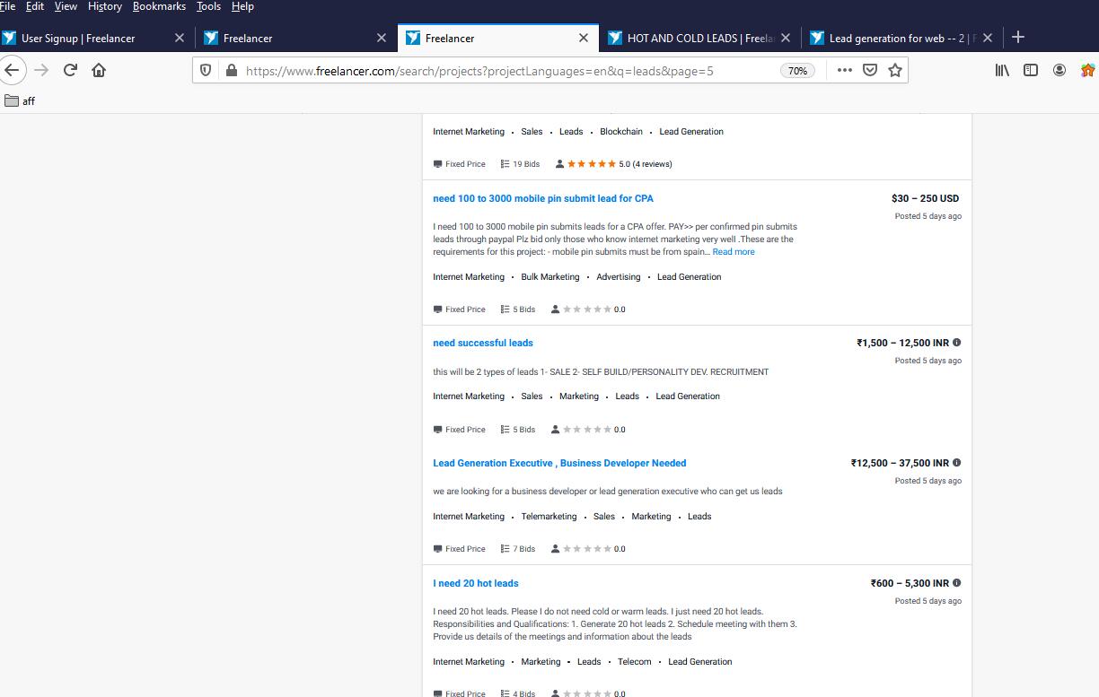Open Firefox account profile icon
1099x697 pixels.
[1059, 70]
